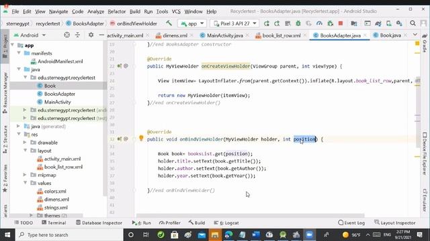Select strings.xml in values folder

click(56, 208)
